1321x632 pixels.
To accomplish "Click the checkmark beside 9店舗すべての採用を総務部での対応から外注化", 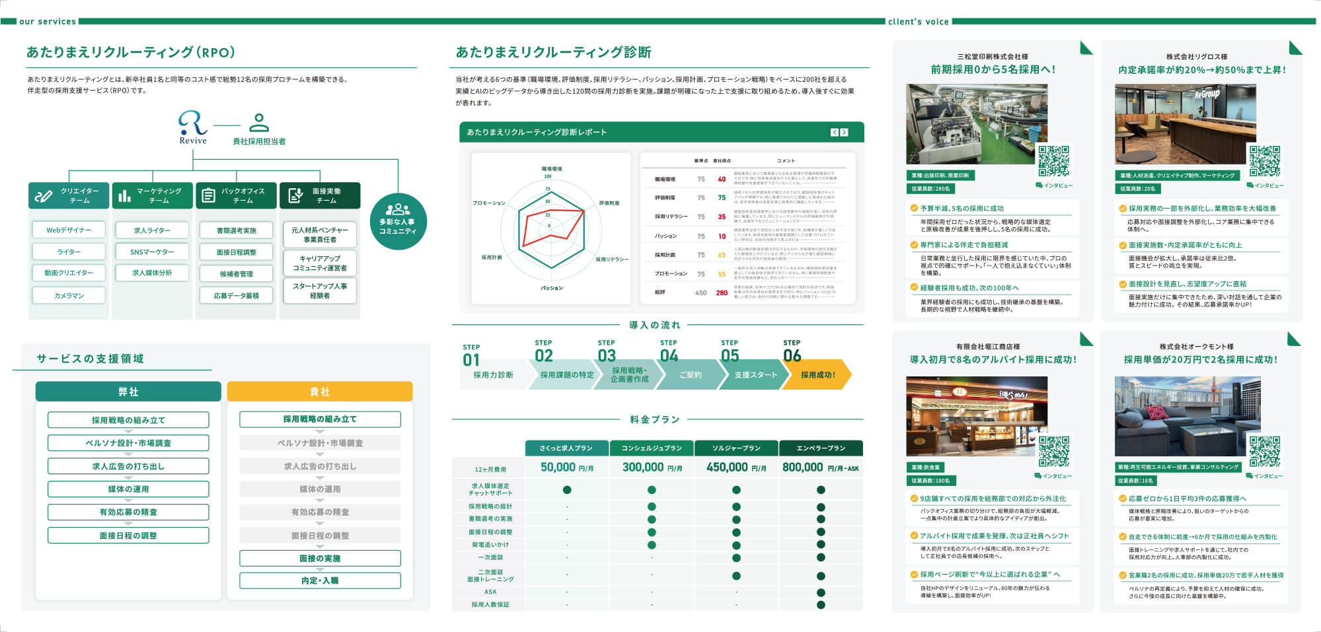I will [x=914, y=499].
